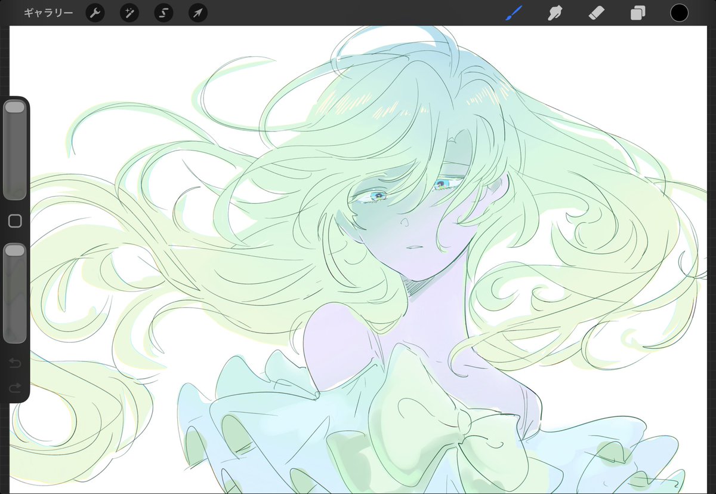Tap the square modify button on sidebar
716x494 pixels.
pos(15,222)
